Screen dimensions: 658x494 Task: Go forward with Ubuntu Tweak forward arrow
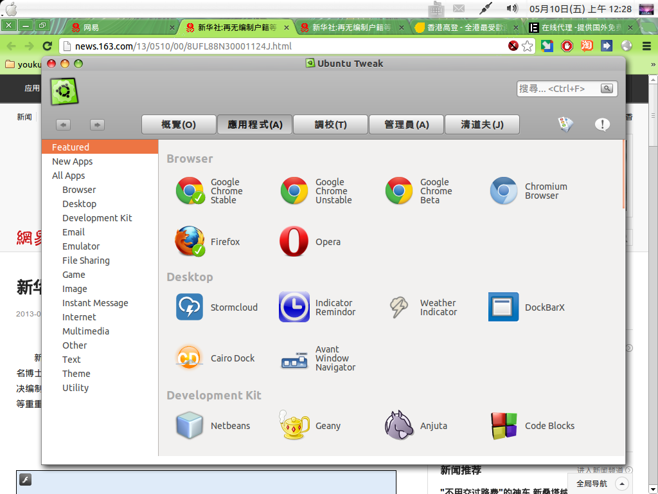tap(97, 125)
